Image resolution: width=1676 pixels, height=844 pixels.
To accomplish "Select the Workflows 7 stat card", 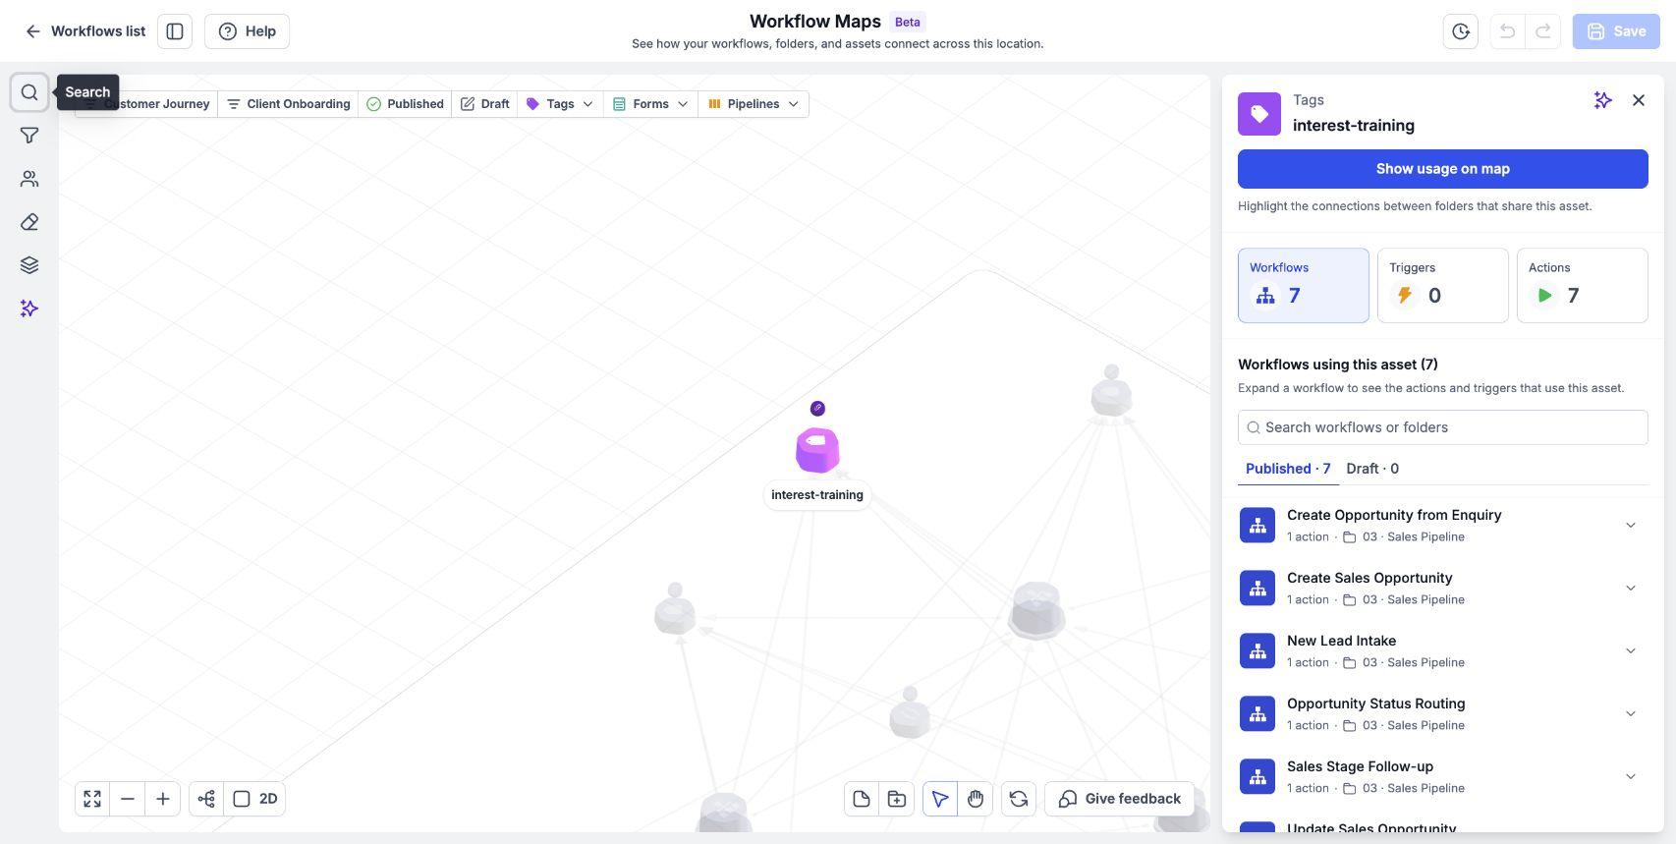I will [x=1304, y=285].
